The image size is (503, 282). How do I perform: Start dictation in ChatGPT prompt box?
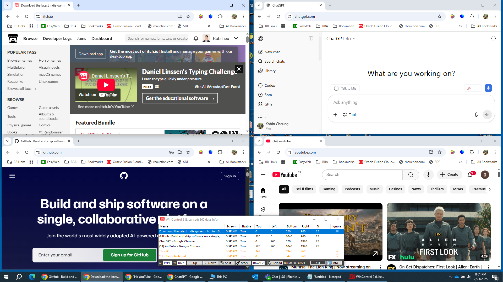tap(476, 115)
